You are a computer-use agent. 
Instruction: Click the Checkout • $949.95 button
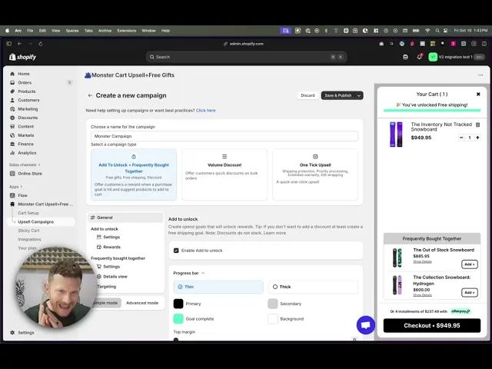432,326
